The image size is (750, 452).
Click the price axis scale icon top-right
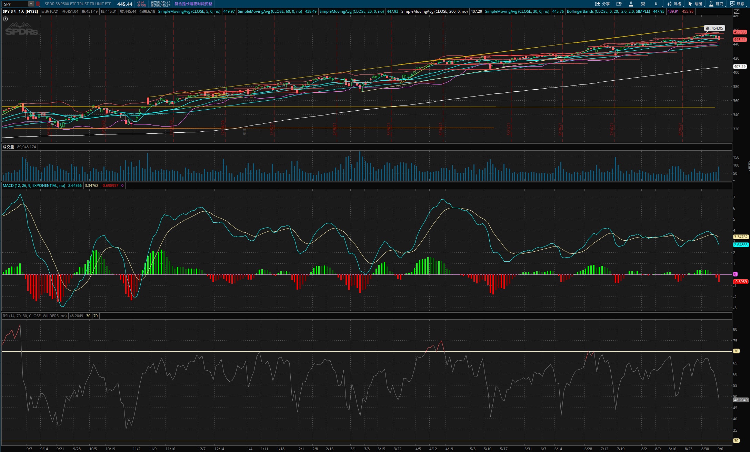point(736,11)
